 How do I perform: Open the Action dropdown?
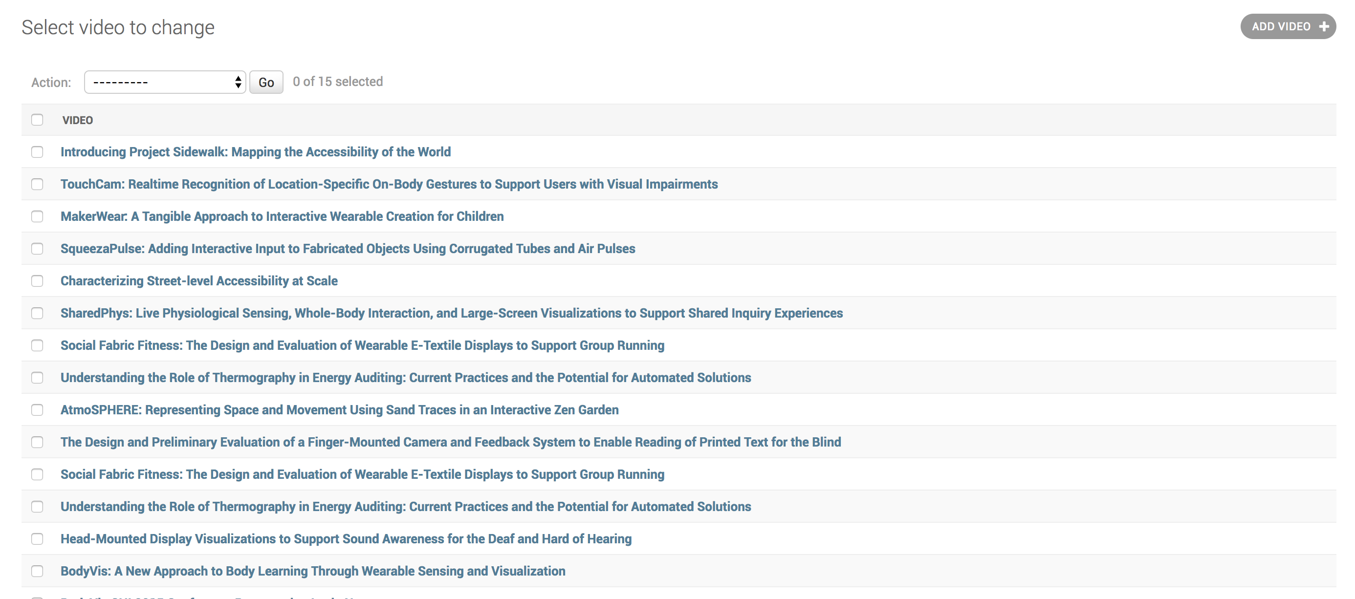click(165, 82)
